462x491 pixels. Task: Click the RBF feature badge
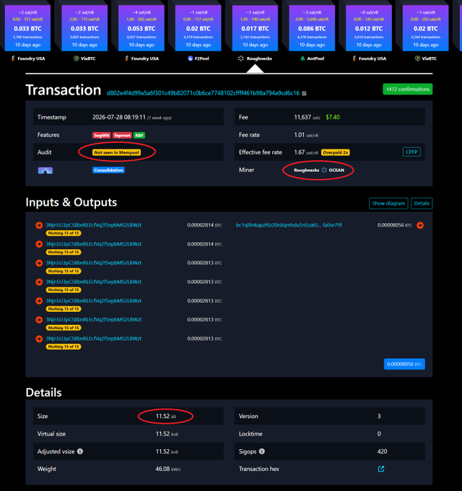tap(139, 135)
